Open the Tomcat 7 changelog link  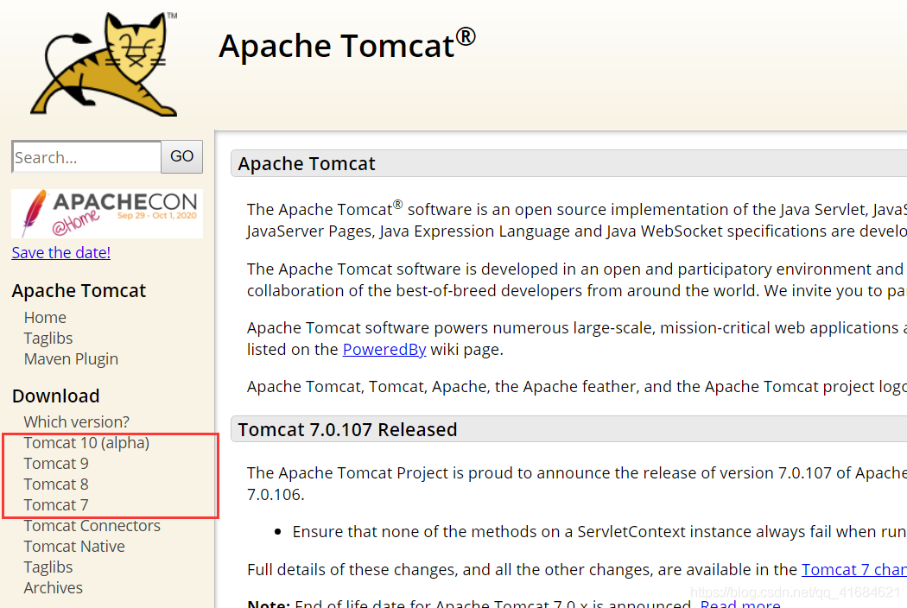click(853, 569)
